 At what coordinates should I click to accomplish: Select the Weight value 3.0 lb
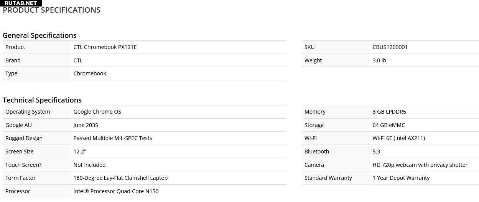point(379,60)
